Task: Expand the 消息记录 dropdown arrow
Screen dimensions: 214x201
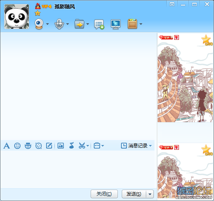Action: [x=151, y=146]
